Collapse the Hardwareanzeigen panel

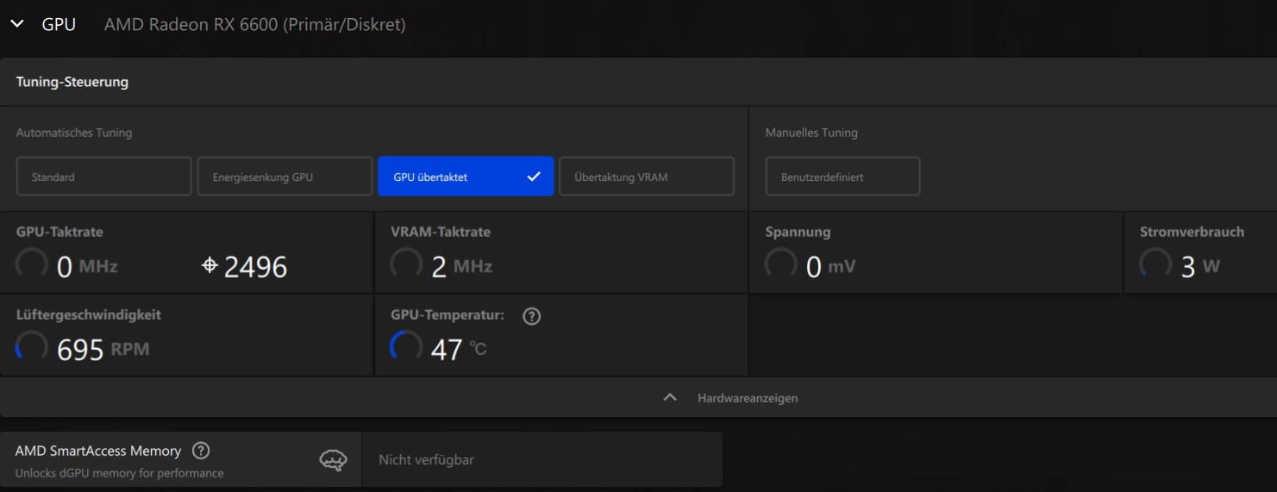coord(670,398)
